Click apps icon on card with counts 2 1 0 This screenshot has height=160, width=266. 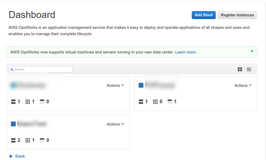pos(42,140)
